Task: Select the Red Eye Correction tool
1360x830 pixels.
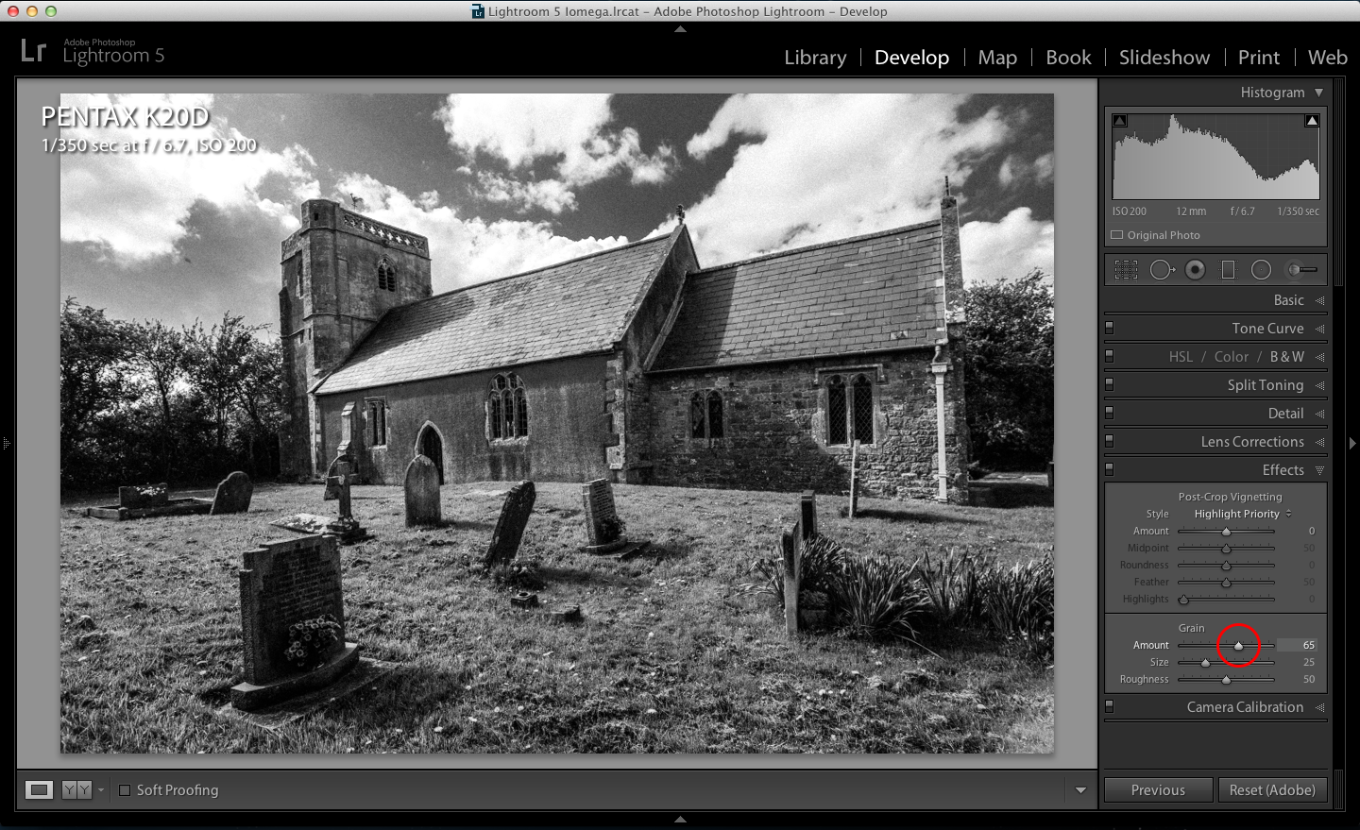Action: pyautogui.click(x=1196, y=269)
